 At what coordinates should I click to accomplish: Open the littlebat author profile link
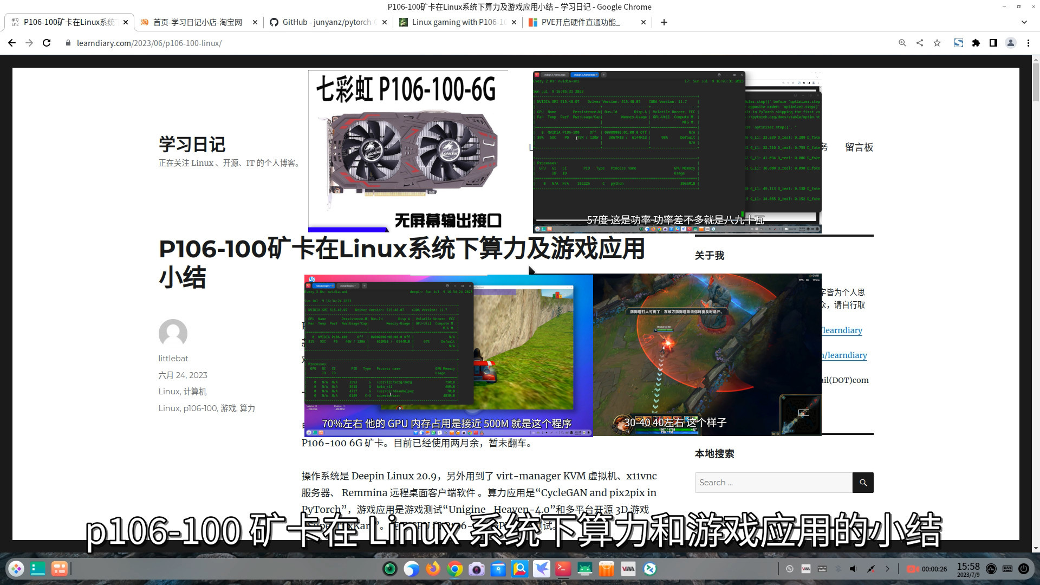173,358
